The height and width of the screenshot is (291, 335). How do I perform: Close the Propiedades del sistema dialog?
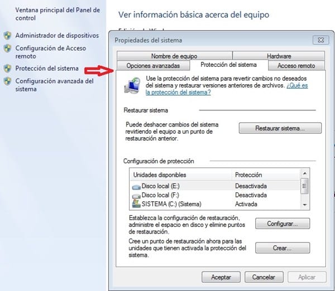click(x=321, y=40)
